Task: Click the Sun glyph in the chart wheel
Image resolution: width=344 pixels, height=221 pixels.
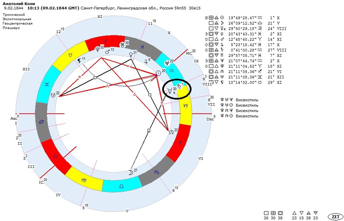Action: pos(158,73)
